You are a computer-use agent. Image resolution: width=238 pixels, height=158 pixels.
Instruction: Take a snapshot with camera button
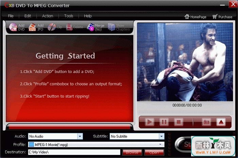click(x=206, y=122)
